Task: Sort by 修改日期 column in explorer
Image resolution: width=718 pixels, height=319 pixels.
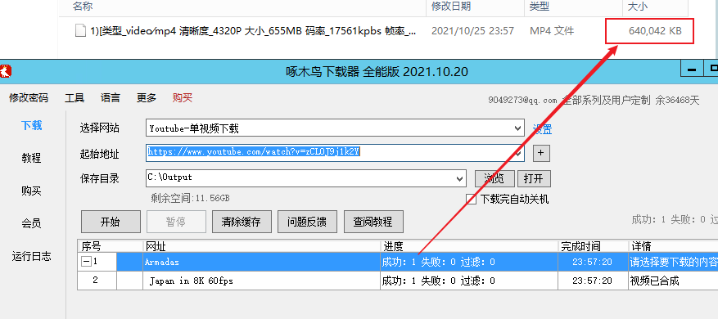Action: click(x=451, y=7)
